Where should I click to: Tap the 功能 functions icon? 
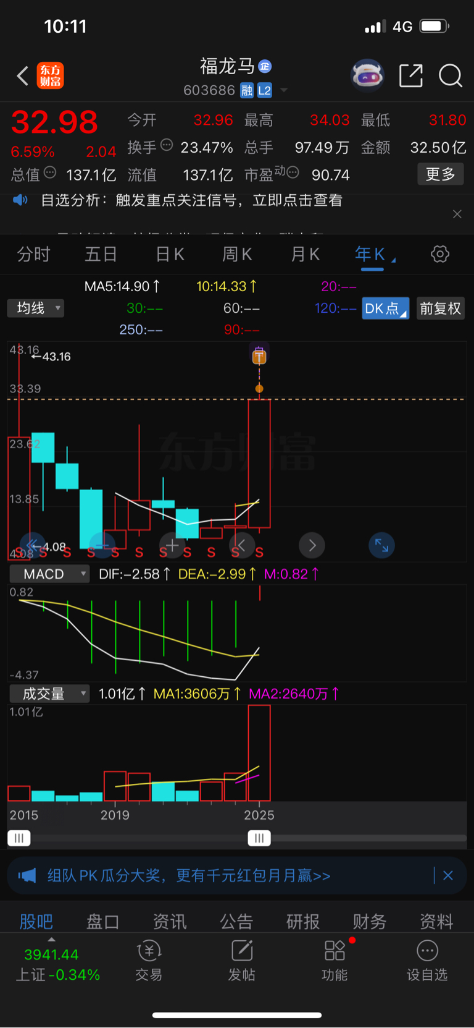pyautogui.click(x=335, y=961)
